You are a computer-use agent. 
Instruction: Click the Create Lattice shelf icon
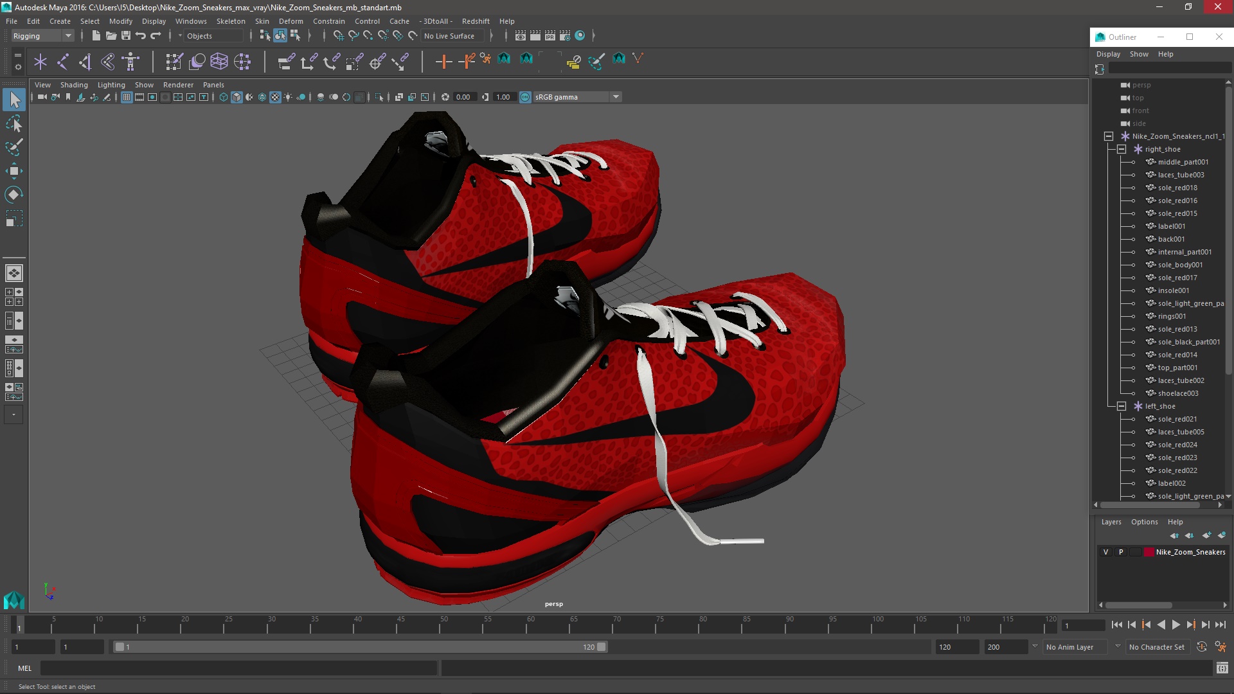click(219, 62)
